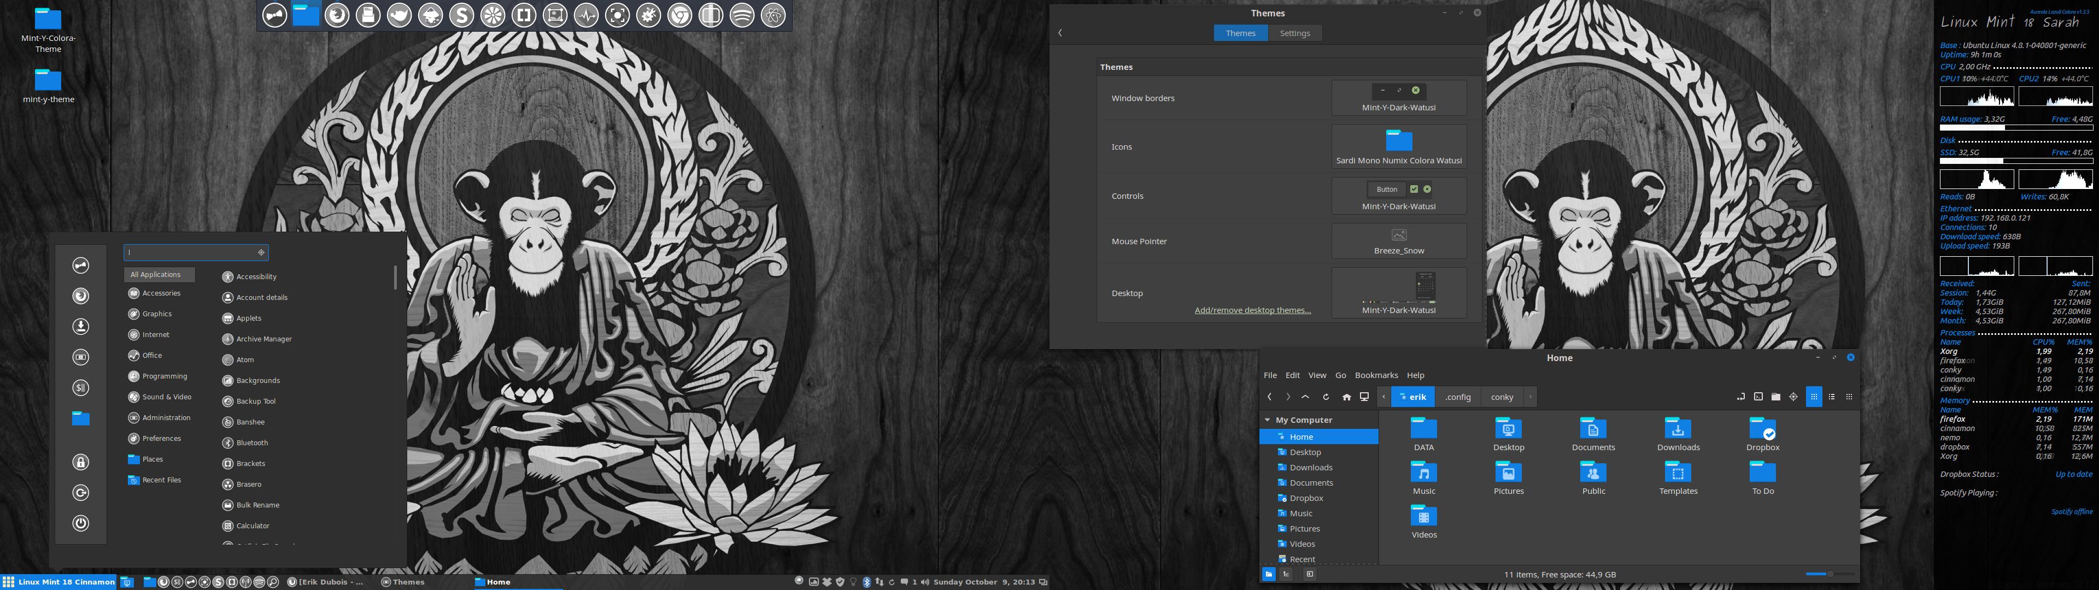
Task: Click Add/remove desktop themes link
Action: (1253, 310)
